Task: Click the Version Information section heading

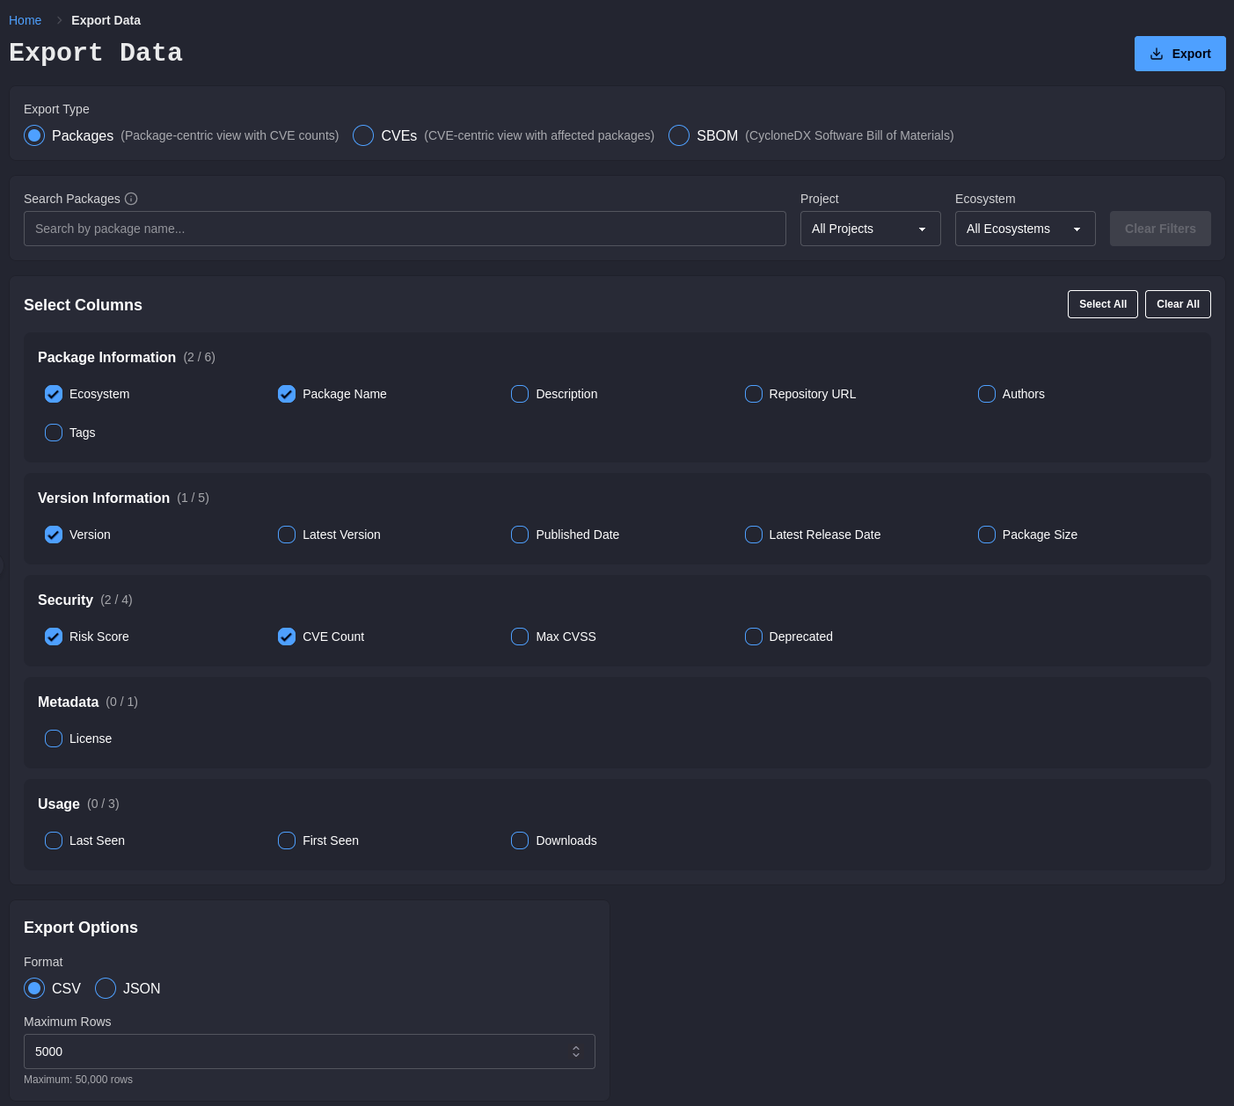Action: pos(104,498)
